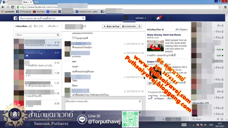Image resolution: width=228 pixels, height=128 pixels.
Task: Click the magnifier icon in the conversation header
Action: coord(139,26)
